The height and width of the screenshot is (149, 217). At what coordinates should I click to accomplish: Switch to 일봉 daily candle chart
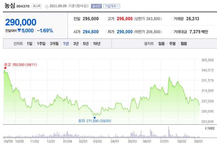[x=162, y=44]
